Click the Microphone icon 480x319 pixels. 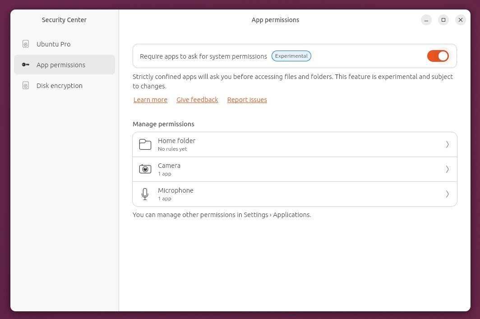(x=145, y=194)
